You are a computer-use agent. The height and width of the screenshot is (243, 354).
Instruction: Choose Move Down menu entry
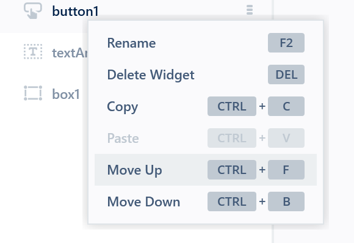coord(206,201)
